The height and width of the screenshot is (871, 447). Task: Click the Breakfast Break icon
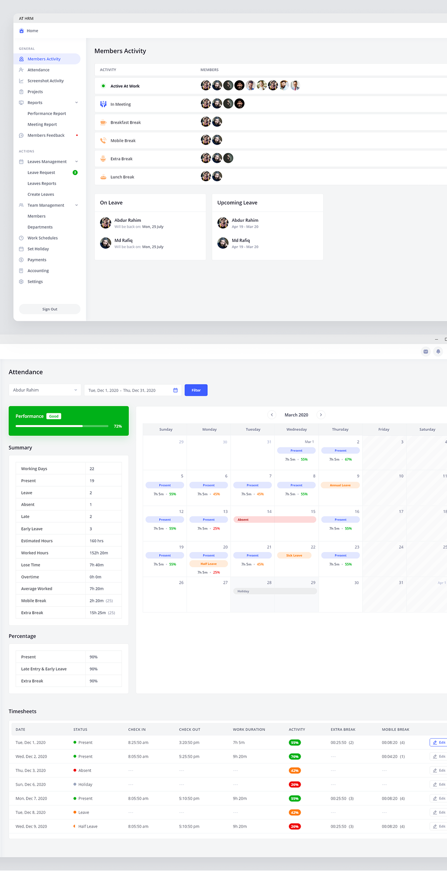click(x=103, y=122)
